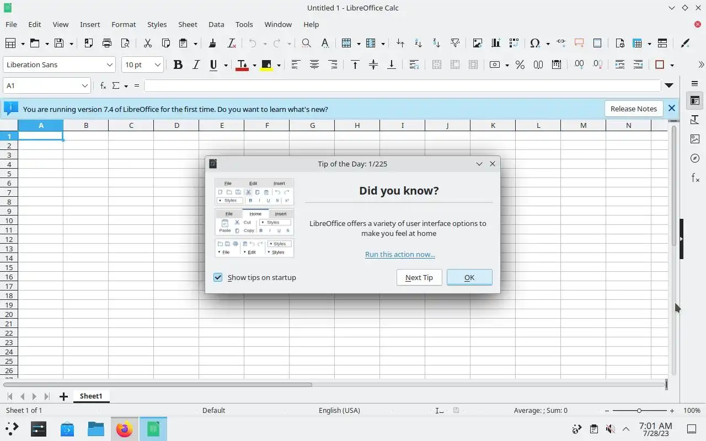Expand the Name Box dropdown arrow

tap(85, 85)
